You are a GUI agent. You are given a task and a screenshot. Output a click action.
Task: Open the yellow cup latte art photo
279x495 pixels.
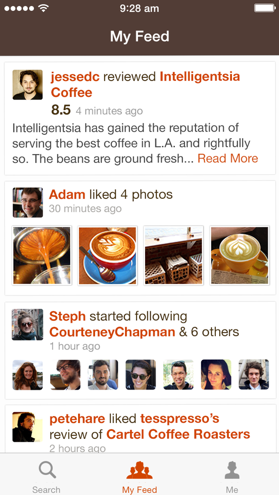pyautogui.click(x=239, y=255)
